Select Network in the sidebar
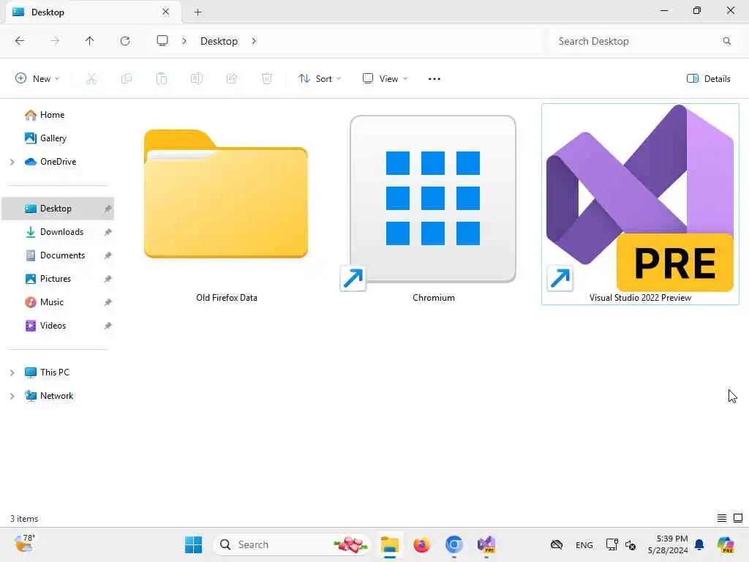The width and height of the screenshot is (749, 562). click(x=56, y=396)
